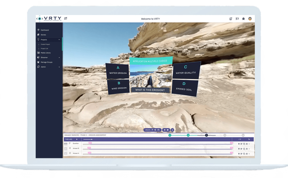288x178 pixels.
Task: Click the VRTY logo in header
Action: pos(49,18)
